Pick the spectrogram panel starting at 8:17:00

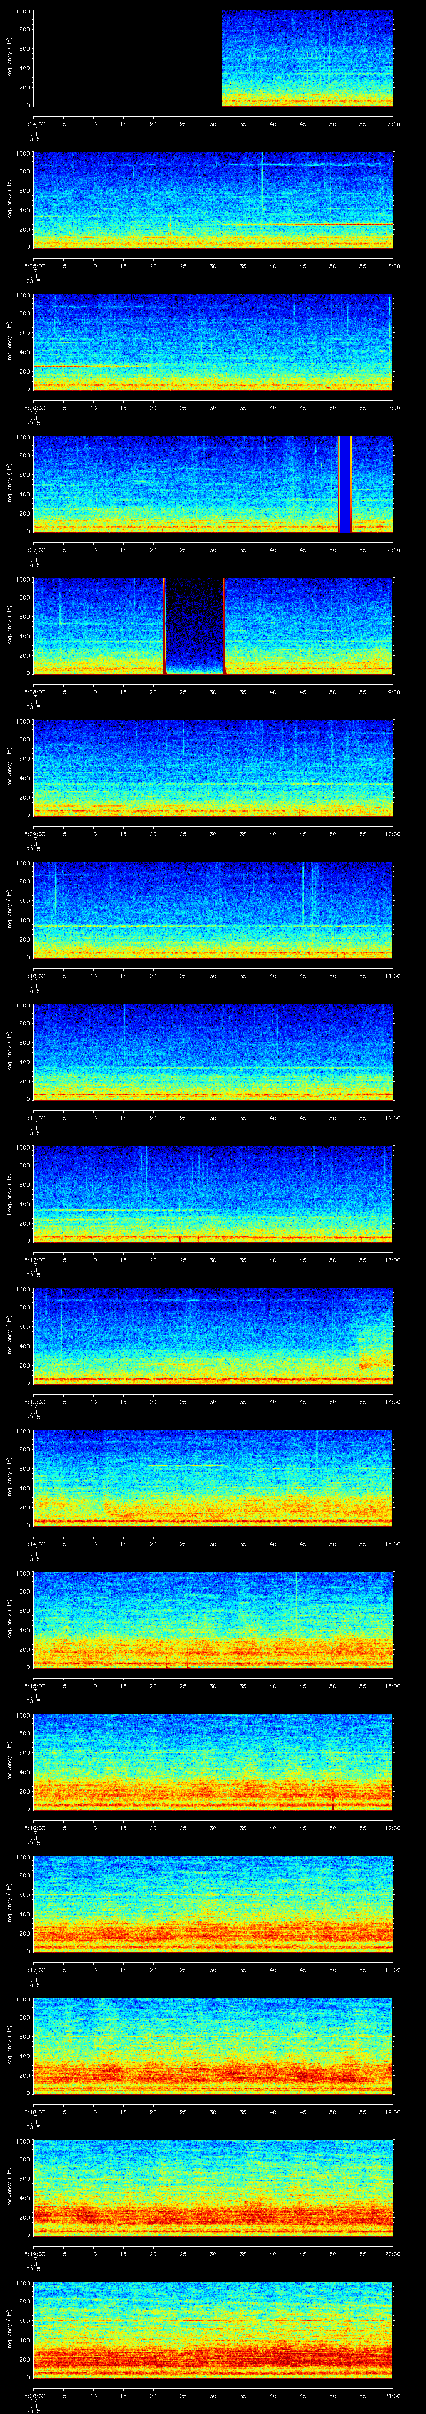[x=213, y=1904]
